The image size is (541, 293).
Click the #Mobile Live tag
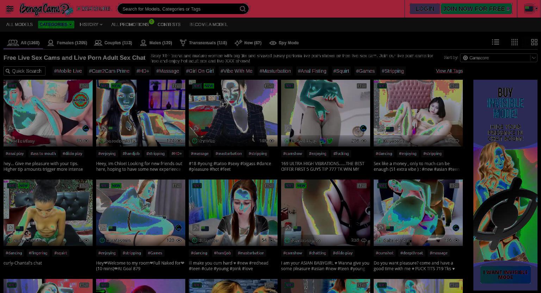point(68,71)
